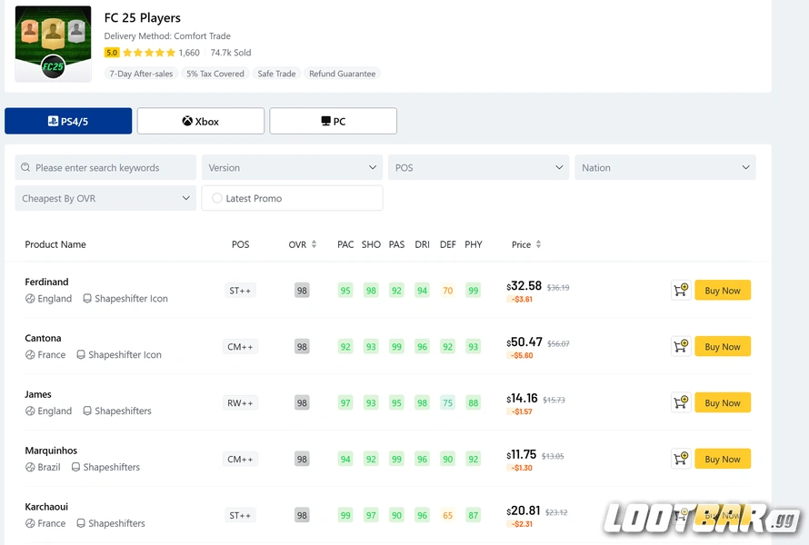
Task: Click the nation icon beside Ferdinand's England
Action: click(x=30, y=299)
